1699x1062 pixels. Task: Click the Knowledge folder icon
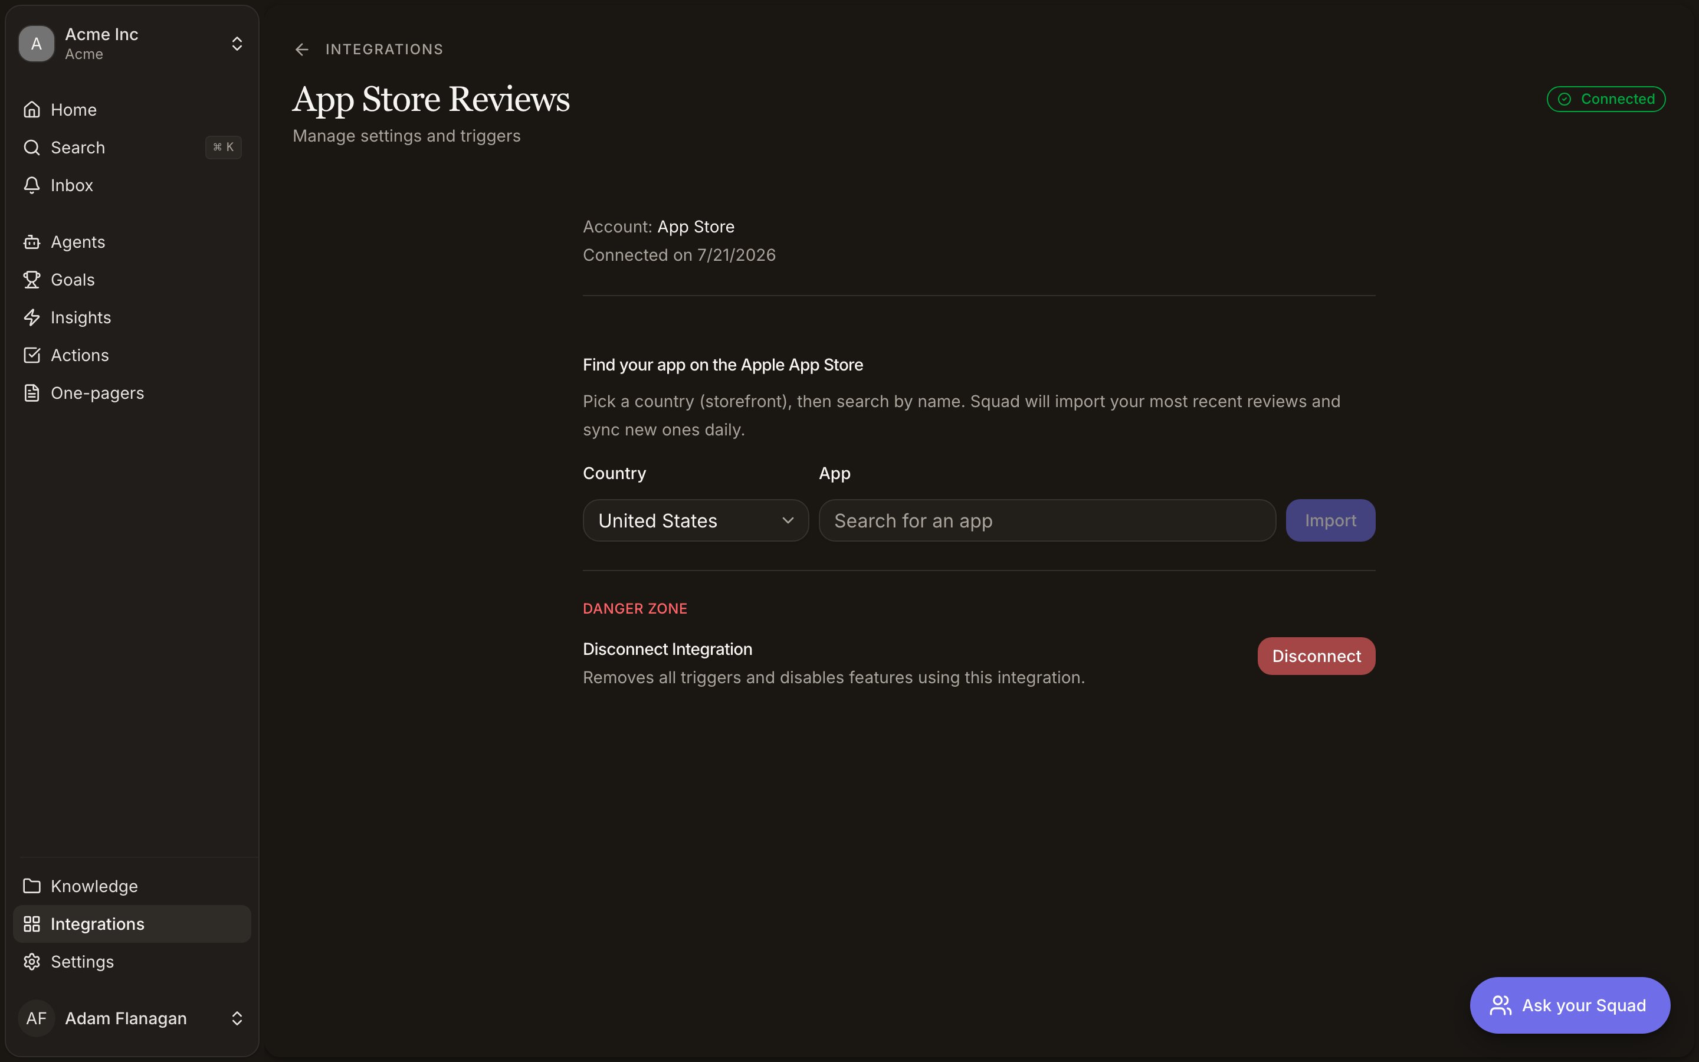pos(32,886)
